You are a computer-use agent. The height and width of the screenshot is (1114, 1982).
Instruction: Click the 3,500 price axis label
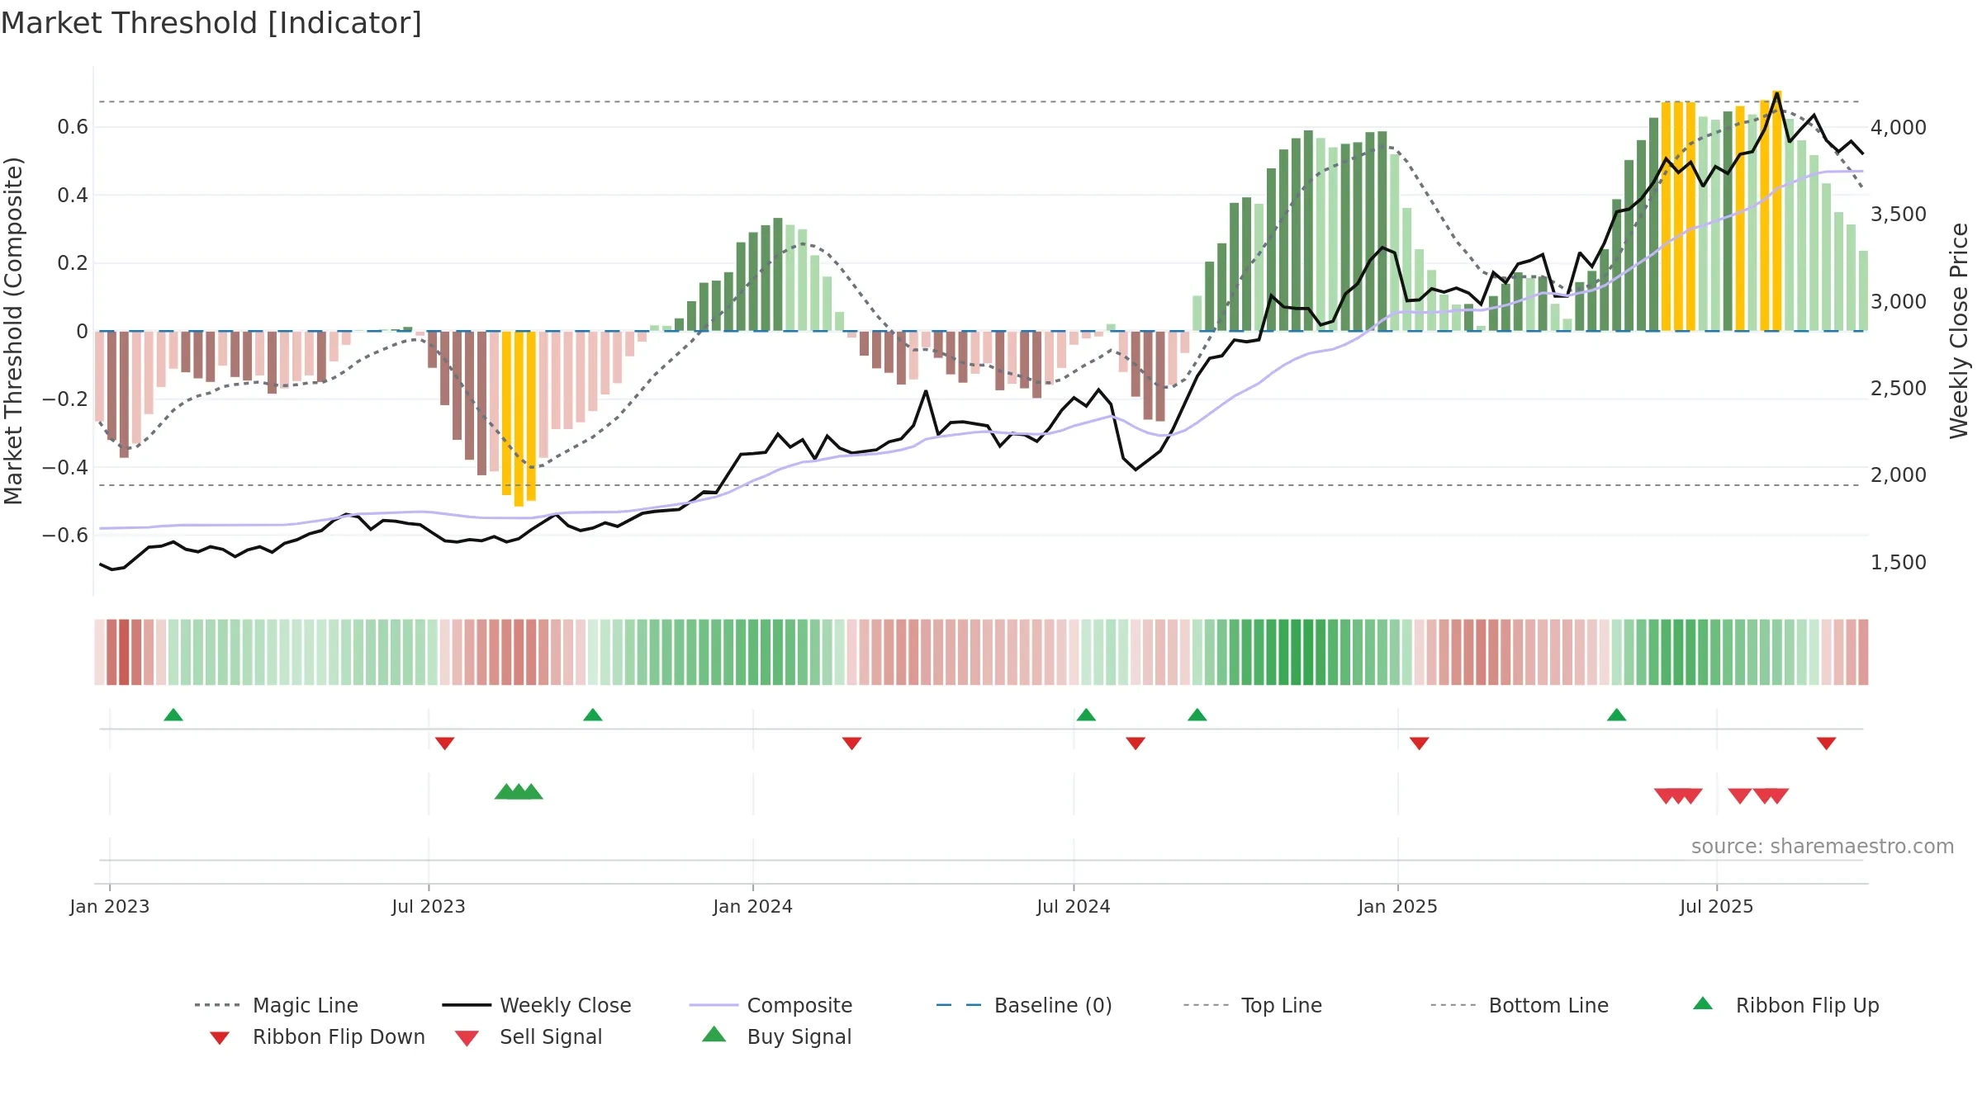click(1899, 215)
